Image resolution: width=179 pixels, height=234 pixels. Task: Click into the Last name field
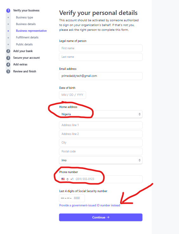click(x=101, y=57)
